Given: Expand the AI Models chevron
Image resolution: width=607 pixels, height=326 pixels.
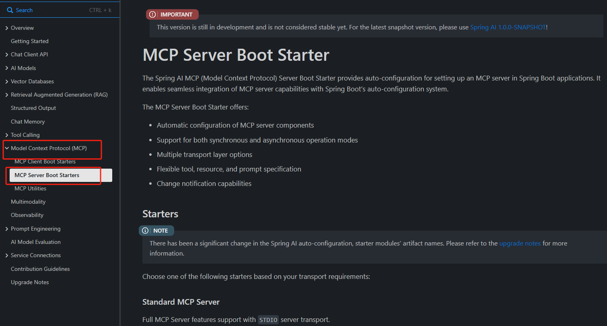Looking at the screenshot, I should pyautogui.click(x=7, y=68).
